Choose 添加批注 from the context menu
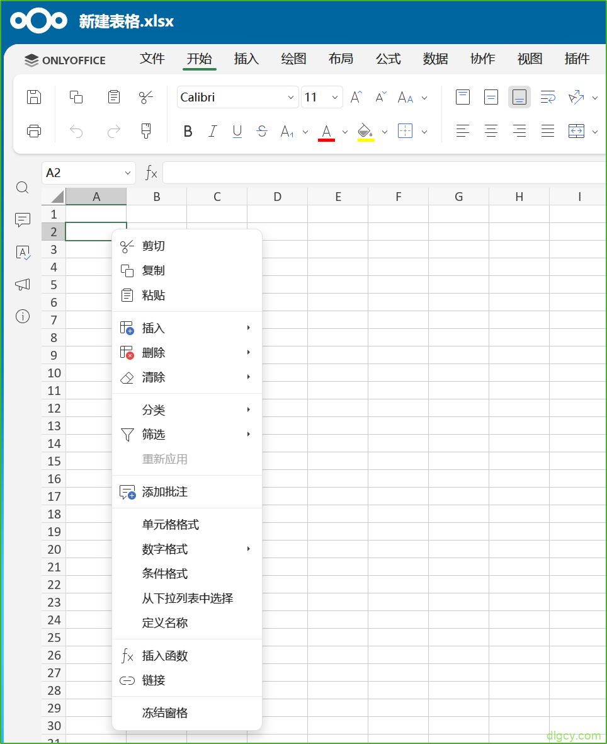The image size is (607, 744). point(187,492)
